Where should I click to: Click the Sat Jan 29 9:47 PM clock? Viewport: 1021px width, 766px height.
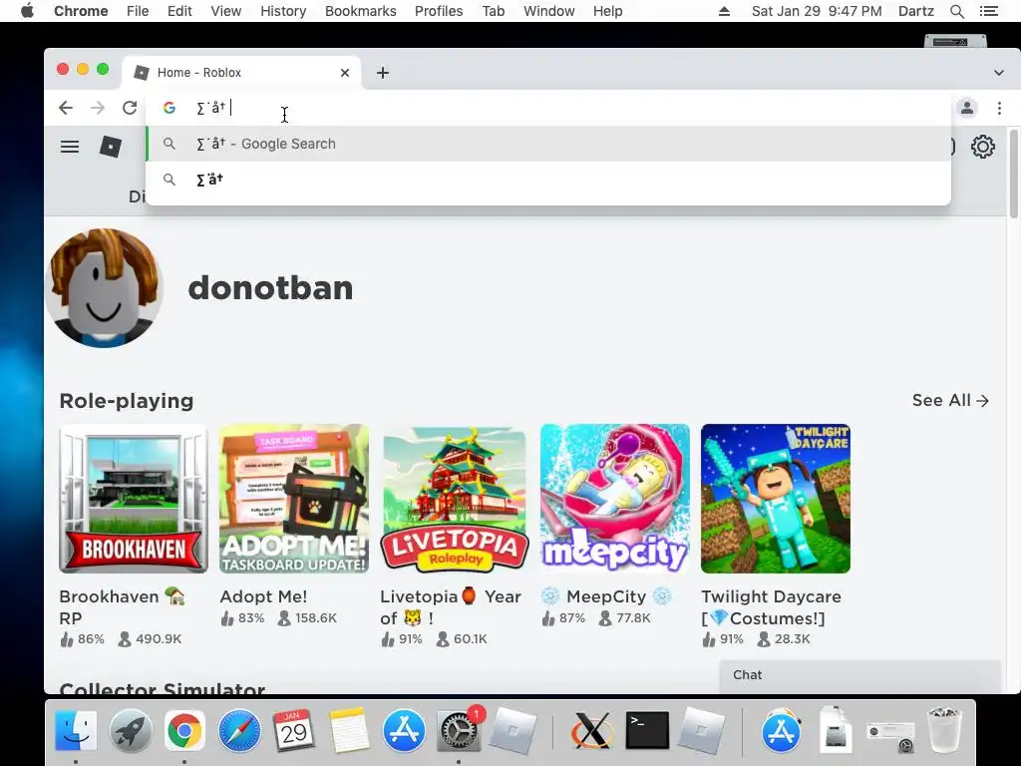(817, 11)
